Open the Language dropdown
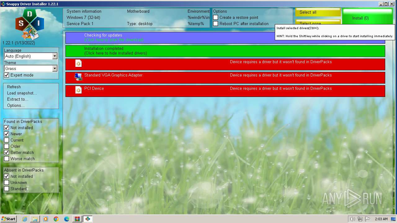Screen dimensions: 397x223 (31, 56)
